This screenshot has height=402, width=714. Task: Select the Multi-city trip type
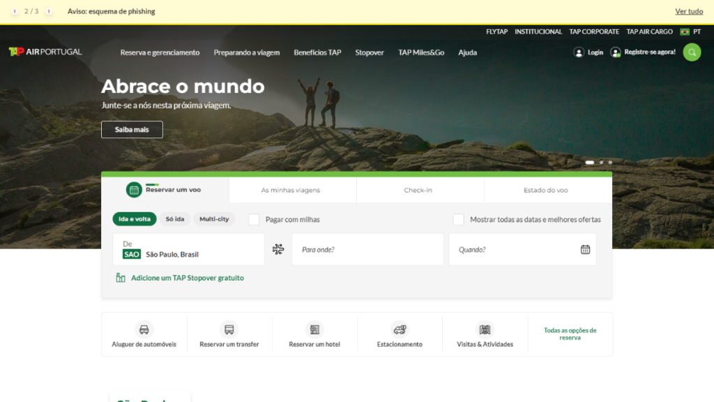pyautogui.click(x=214, y=219)
